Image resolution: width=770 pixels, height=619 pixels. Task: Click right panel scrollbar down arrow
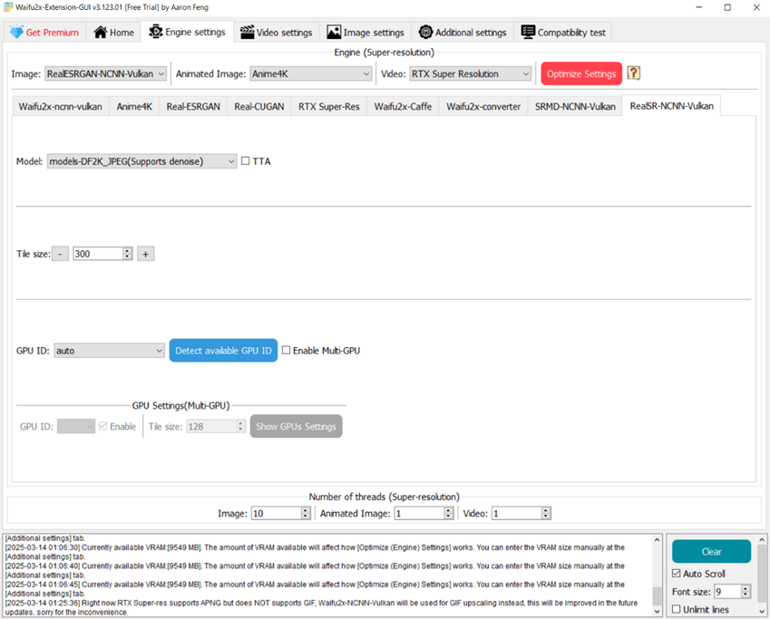tap(762, 612)
